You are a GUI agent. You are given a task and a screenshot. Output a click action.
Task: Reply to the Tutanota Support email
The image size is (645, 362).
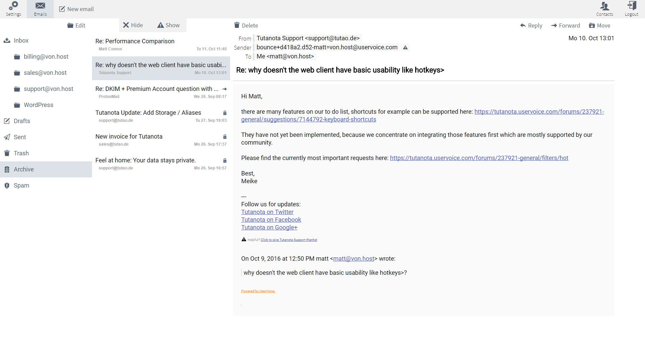pos(531,25)
